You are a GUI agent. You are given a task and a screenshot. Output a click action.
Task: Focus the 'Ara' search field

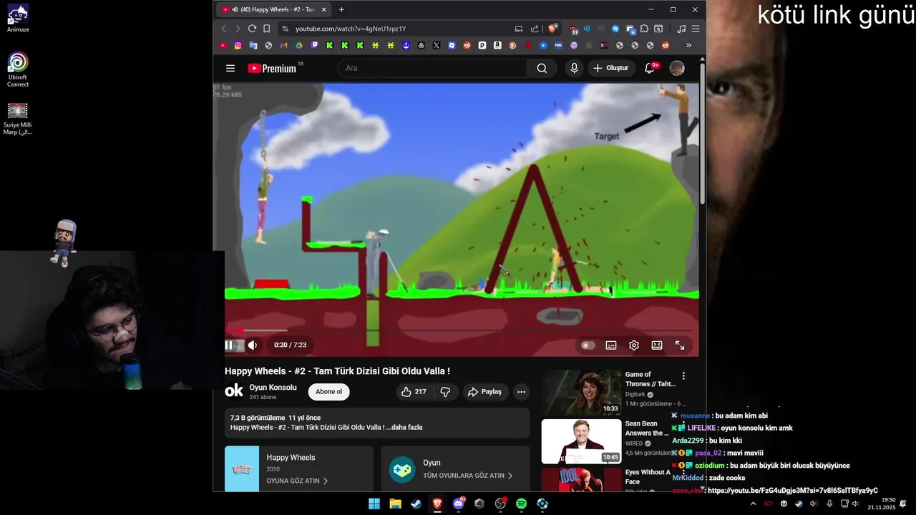tap(433, 68)
